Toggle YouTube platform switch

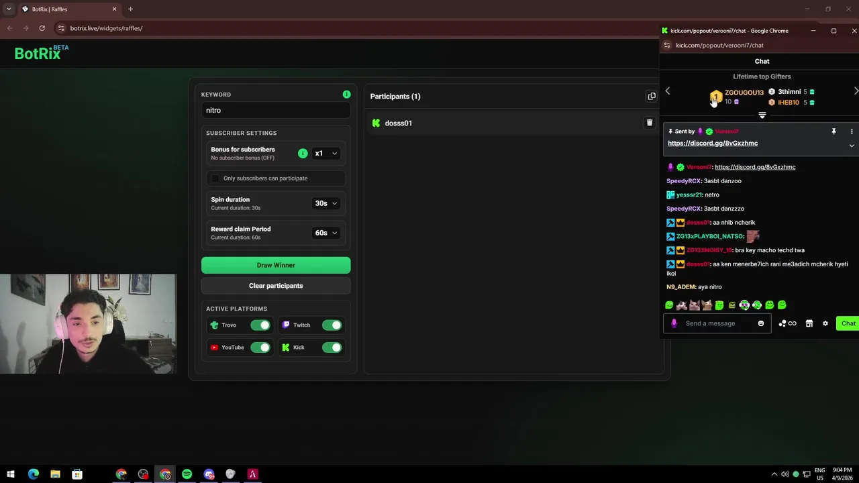pyautogui.click(x=260, y=347)
